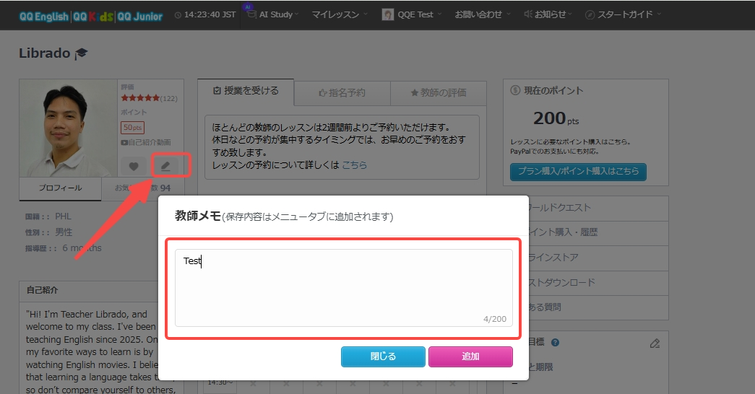Select the 授業を受ける tab

[x=246, y=91]
